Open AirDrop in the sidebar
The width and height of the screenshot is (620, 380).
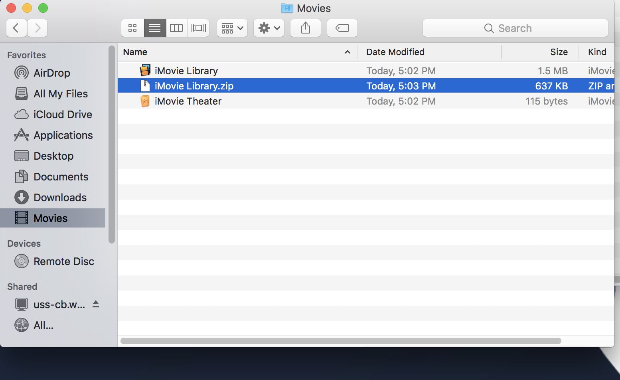click(53, 73)
